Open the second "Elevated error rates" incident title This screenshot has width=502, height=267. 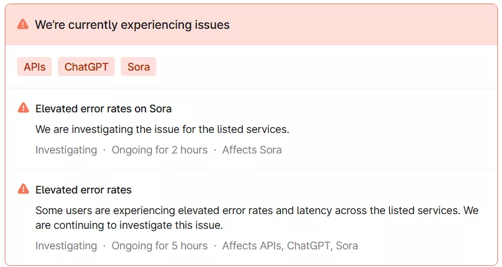[x=84, y=190]
